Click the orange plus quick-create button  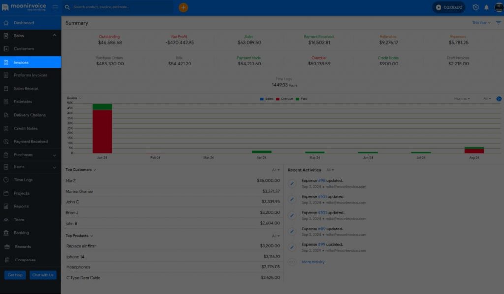pyautogui.click(x=183, y=7)
